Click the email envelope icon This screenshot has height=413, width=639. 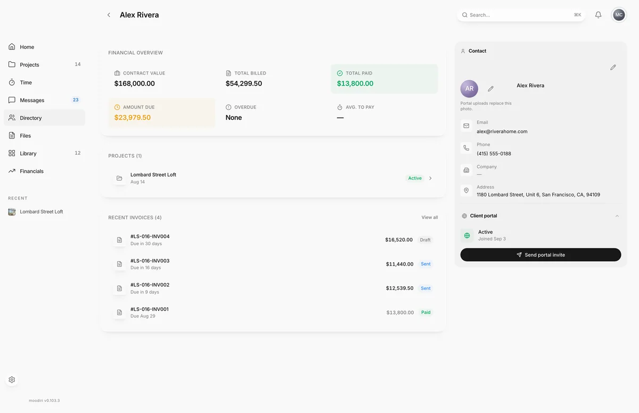466,126
